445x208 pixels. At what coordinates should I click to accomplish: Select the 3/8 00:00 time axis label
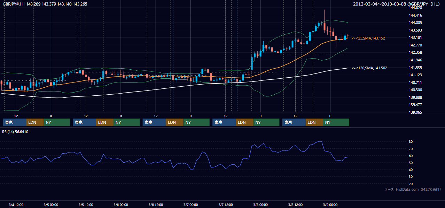(x=260, y=205)
